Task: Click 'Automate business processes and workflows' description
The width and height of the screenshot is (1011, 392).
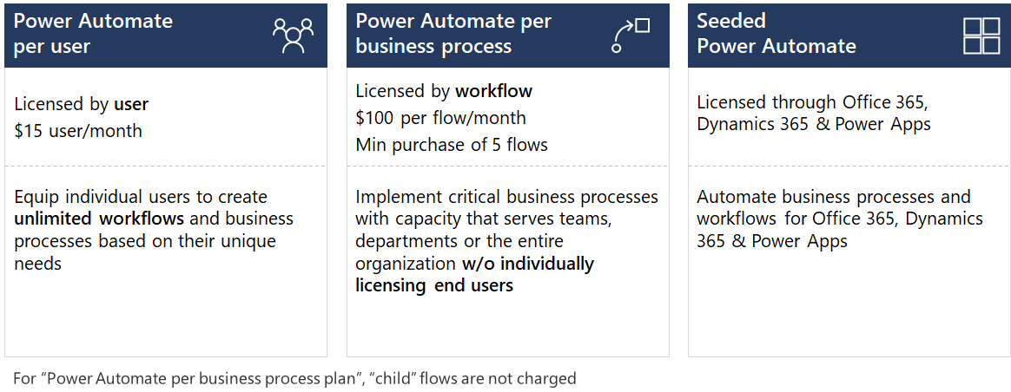Action: tap(833, 197)
